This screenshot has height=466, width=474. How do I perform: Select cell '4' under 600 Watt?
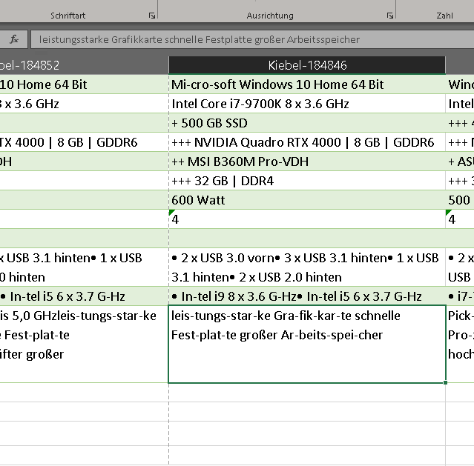click(307, 219)
